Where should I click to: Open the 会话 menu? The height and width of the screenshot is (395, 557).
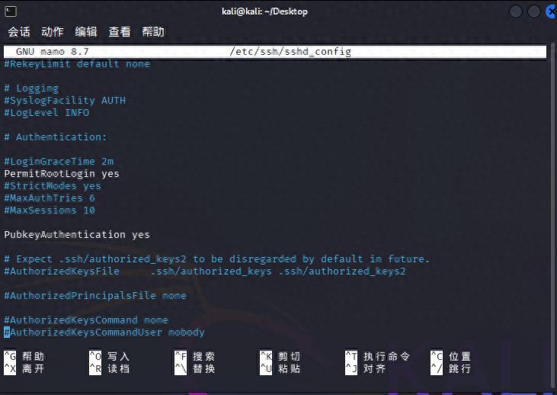(19, 32)
